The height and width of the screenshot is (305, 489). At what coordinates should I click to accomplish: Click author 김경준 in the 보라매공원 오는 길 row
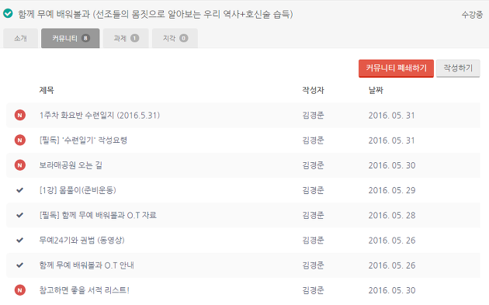click(313, 165)
